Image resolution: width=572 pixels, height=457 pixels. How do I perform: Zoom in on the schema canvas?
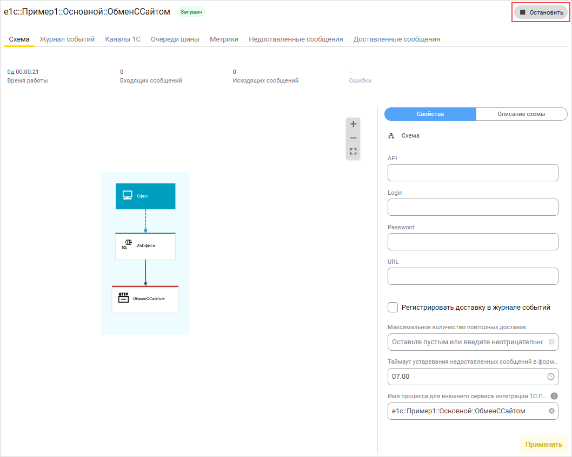tap(354, 124)
